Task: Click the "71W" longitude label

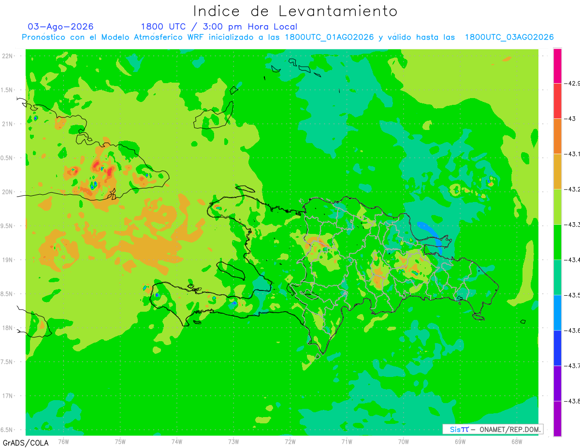Action: coord(347,442)
